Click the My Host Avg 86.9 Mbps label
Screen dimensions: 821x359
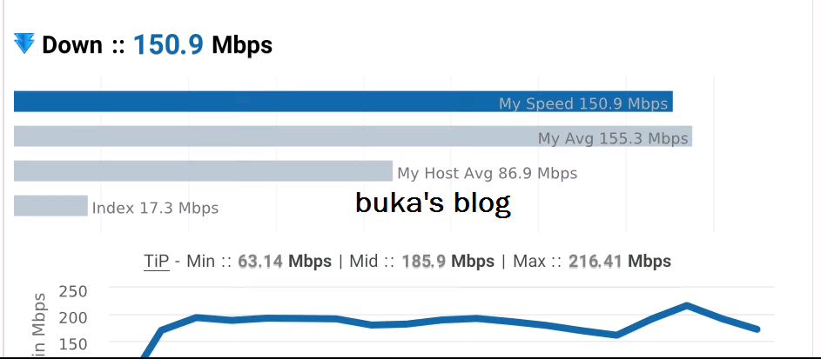(x=487, y=173)
